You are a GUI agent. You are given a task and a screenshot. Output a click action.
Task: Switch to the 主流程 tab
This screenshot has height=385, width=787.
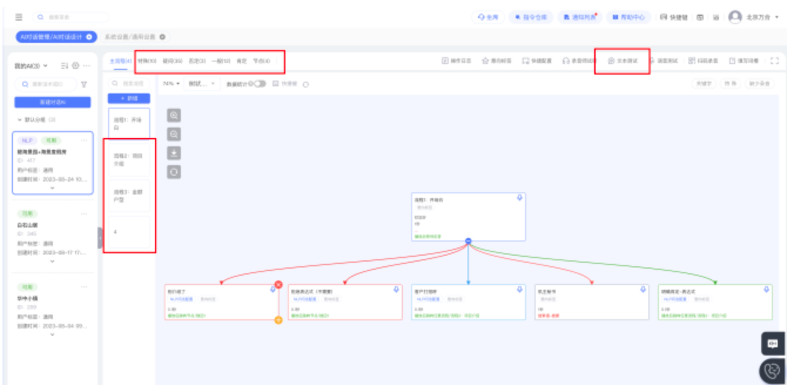[x=120, y=61]
